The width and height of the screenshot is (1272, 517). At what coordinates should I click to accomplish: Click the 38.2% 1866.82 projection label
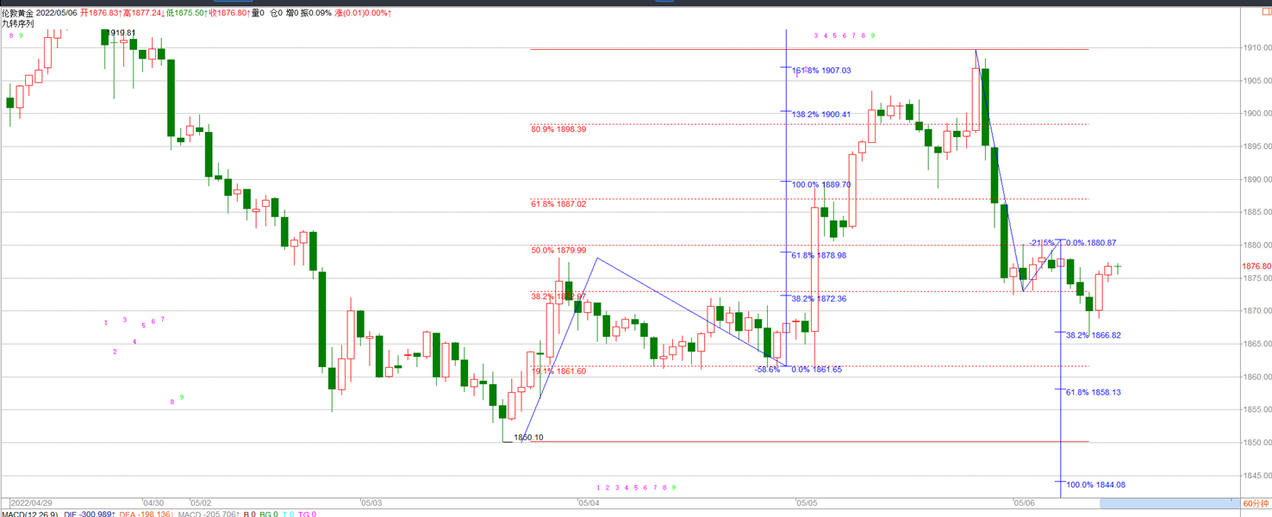coord(1094,335)
